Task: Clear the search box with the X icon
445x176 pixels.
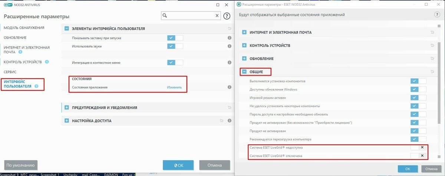Action: coord(217,16)
